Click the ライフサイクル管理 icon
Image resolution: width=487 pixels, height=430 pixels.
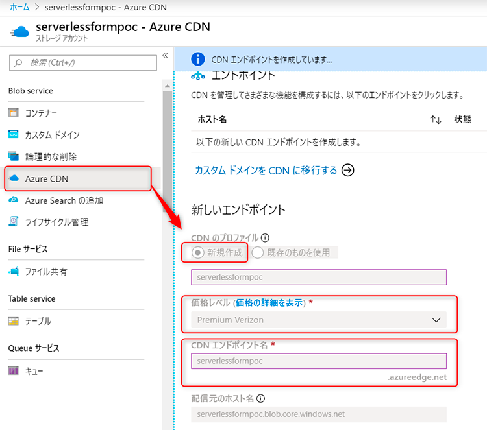(x=14, y=222)
